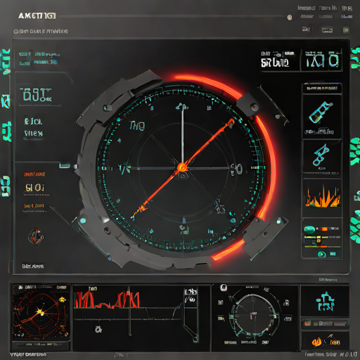Click the orange needle tip on the main dial
This screenshot has width=360, height=360.
[231, 122]
